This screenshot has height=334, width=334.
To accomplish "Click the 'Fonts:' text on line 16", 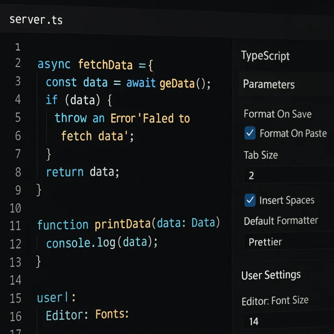I will 112,314.
